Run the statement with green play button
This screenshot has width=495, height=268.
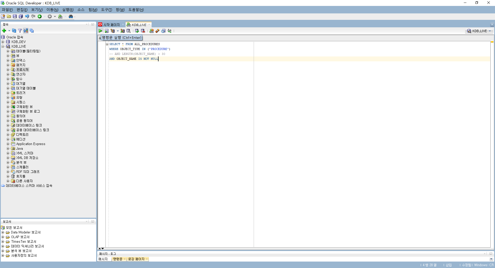click(x=101, y=31)
